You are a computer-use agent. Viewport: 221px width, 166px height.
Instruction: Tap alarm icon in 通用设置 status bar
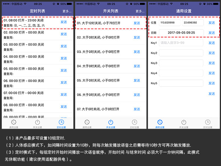click(x=204, y=4)
